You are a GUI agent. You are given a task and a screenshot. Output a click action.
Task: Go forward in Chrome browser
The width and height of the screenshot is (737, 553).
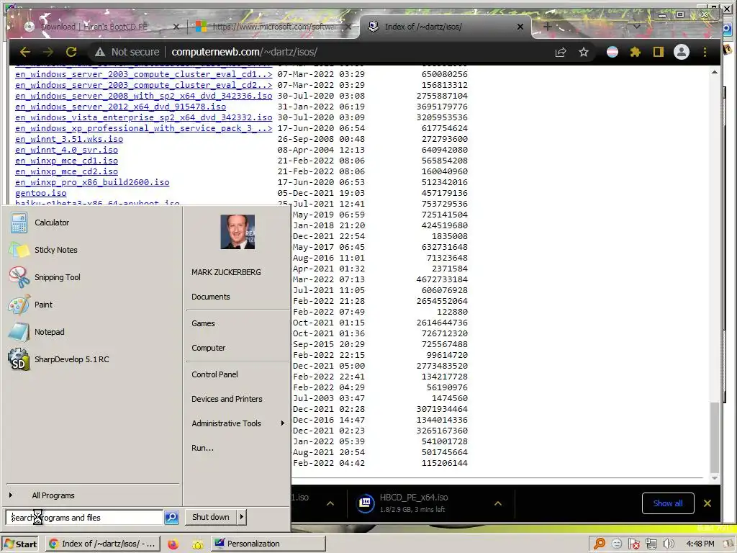pyautogui.click(x=48, y=52)
